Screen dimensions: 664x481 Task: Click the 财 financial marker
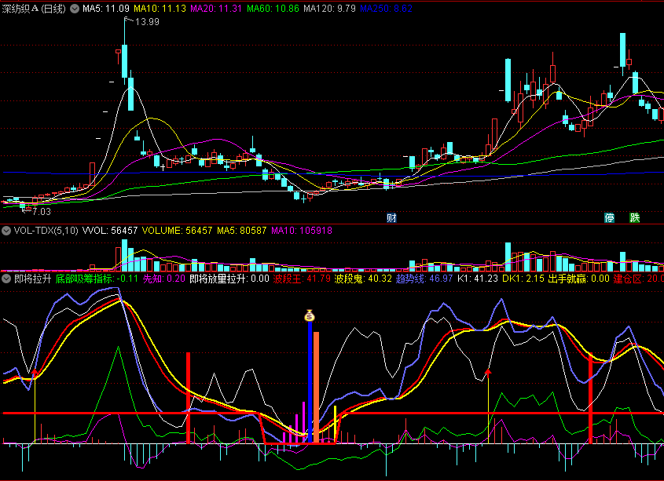click(x=391, y=218)
